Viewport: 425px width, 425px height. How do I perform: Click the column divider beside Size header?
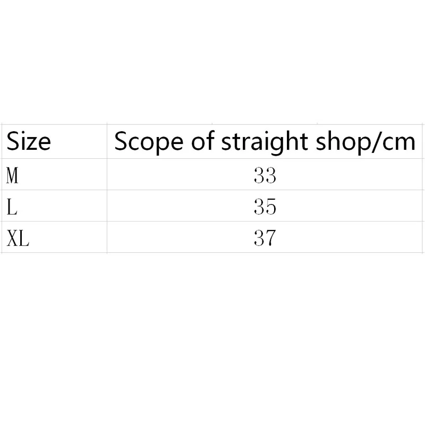[107, 142]
